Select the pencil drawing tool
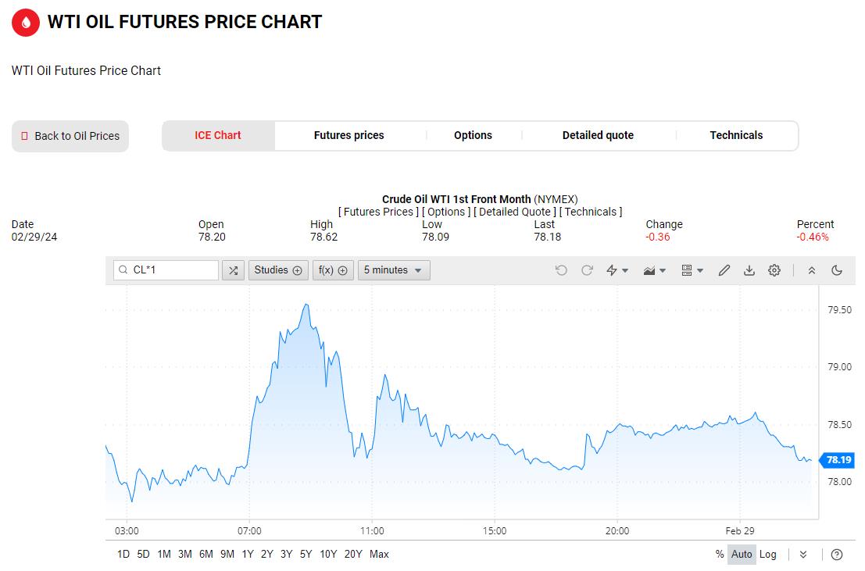865x571 pixels. pyautogui.click(x=724, y=270)
